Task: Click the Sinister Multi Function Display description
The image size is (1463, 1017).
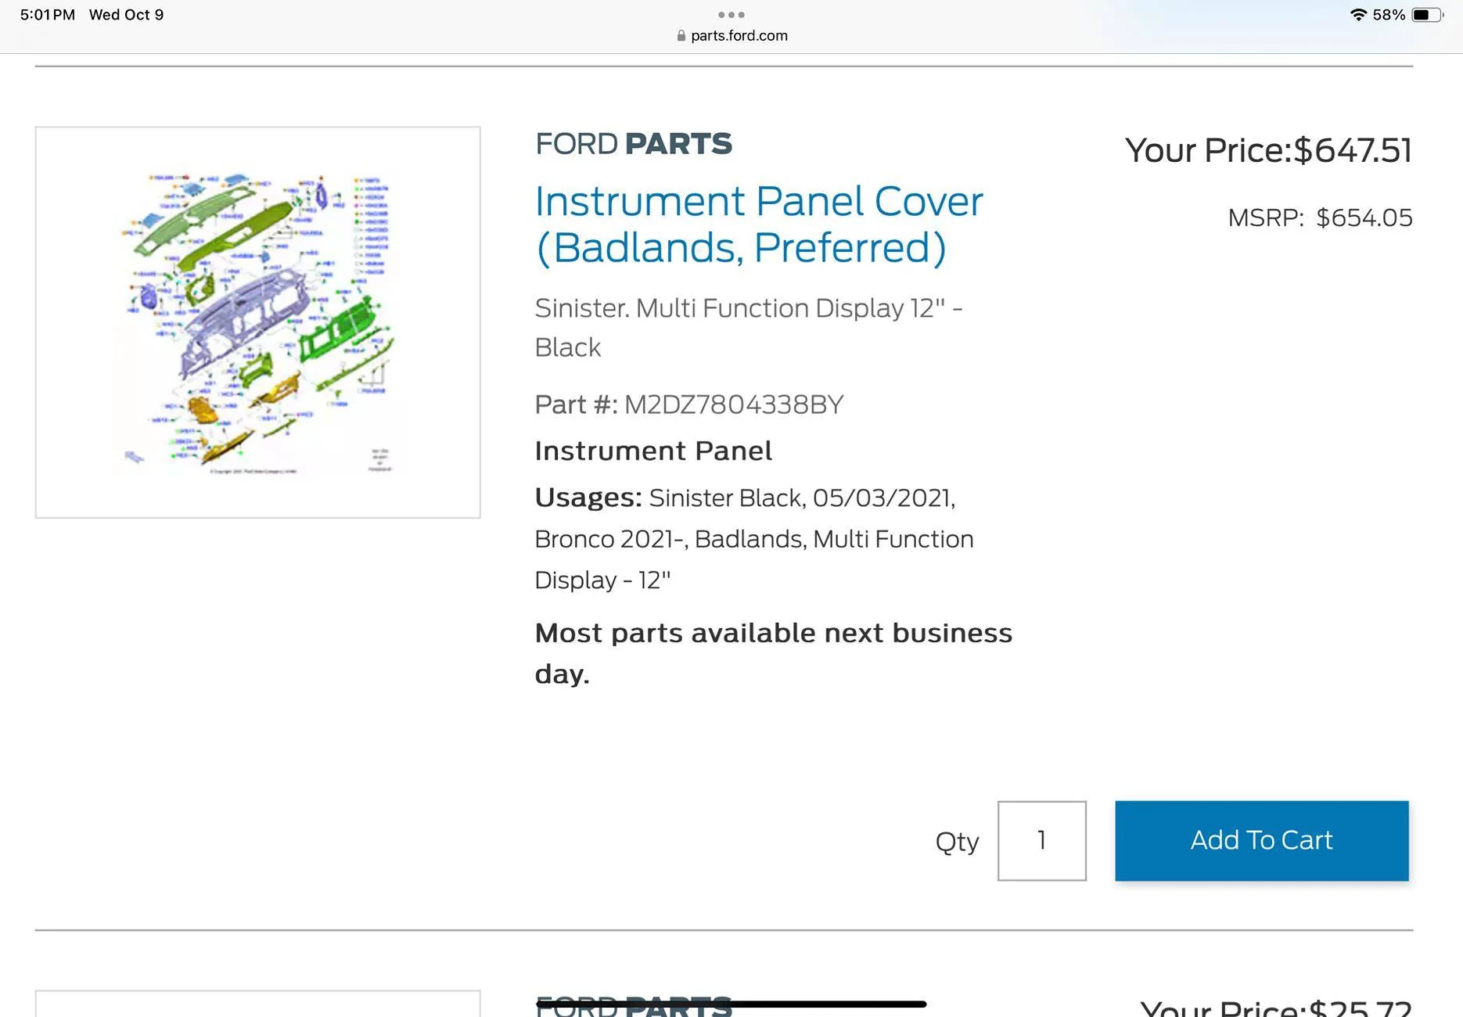Action: pos(748,327)
